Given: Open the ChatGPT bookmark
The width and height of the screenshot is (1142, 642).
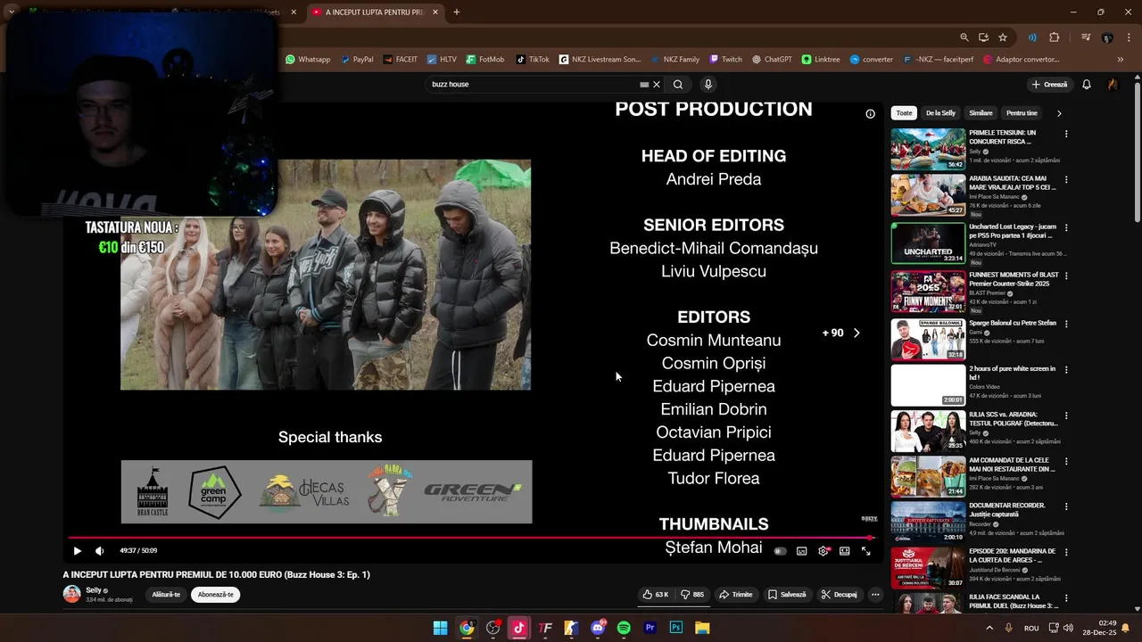Looking at the screenshot, I should [x=772, y=60].
